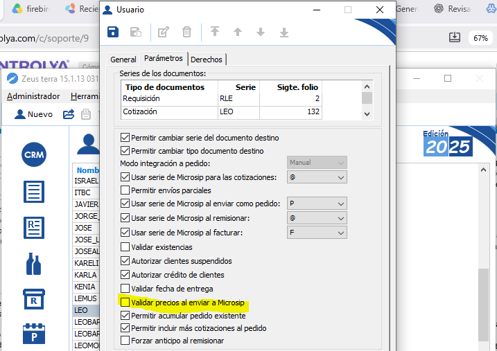The image size is (497, 351).
Task: Click the browser download icon
Action: (455, 37)
